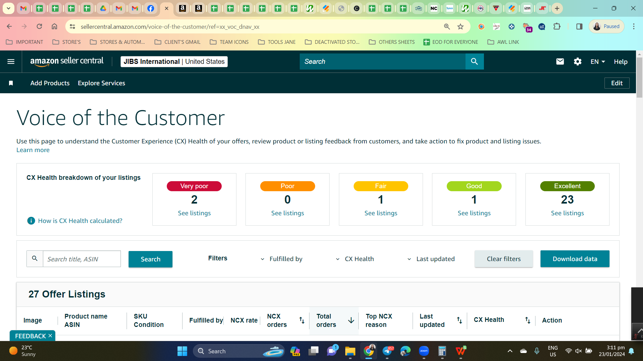This screenshot has height=361, width=643.
Task: Open Zoom from the taskbar
Action: tap(424, 351)
